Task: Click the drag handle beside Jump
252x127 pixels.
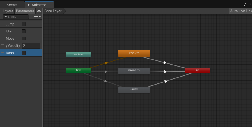Action: tap(3, 23)
